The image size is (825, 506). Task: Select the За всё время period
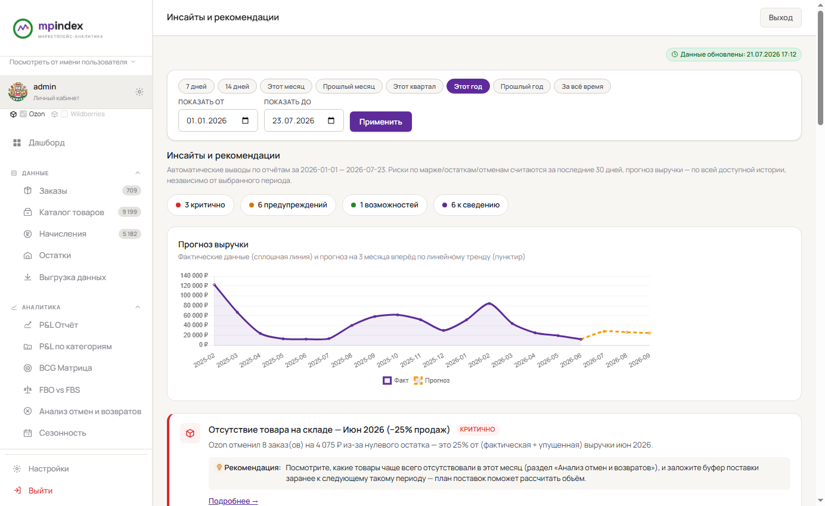(x=582, y=86)
